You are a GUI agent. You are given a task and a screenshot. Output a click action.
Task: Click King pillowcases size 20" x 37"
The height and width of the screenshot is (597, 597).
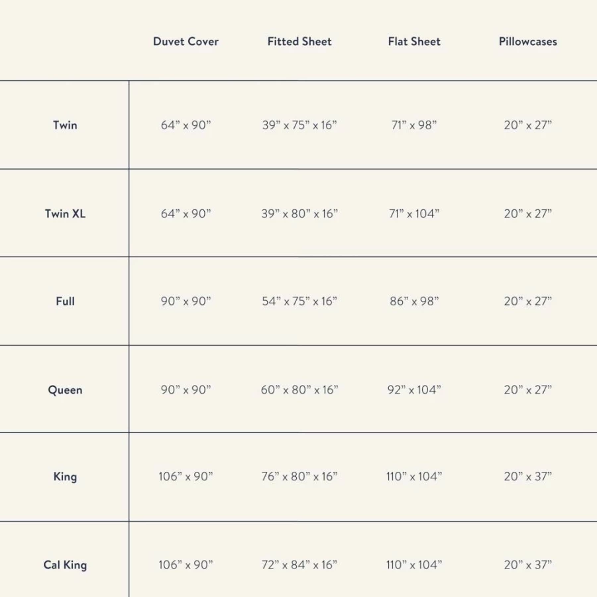[x=528, y=476]
